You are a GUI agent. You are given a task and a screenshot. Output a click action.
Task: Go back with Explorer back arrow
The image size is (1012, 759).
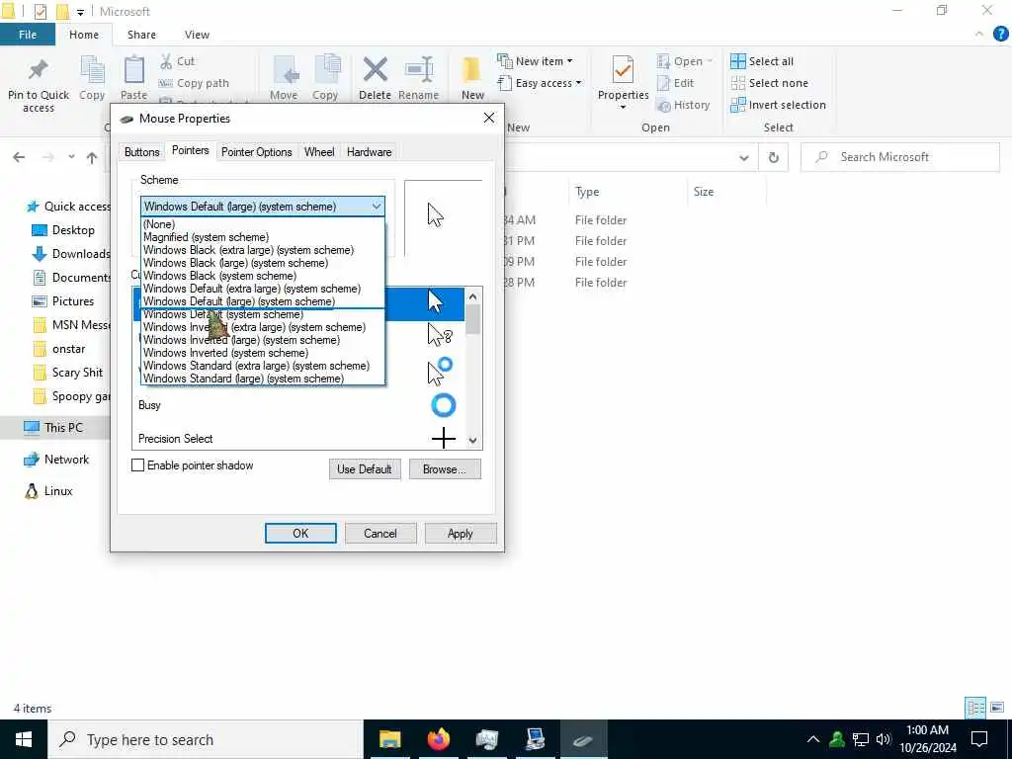(x=19, y=157)
